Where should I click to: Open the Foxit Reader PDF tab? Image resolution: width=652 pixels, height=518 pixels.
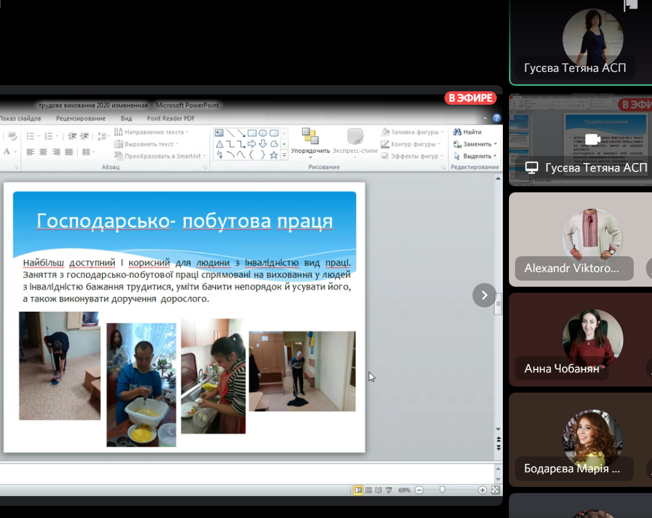click(x=170, y=119)
